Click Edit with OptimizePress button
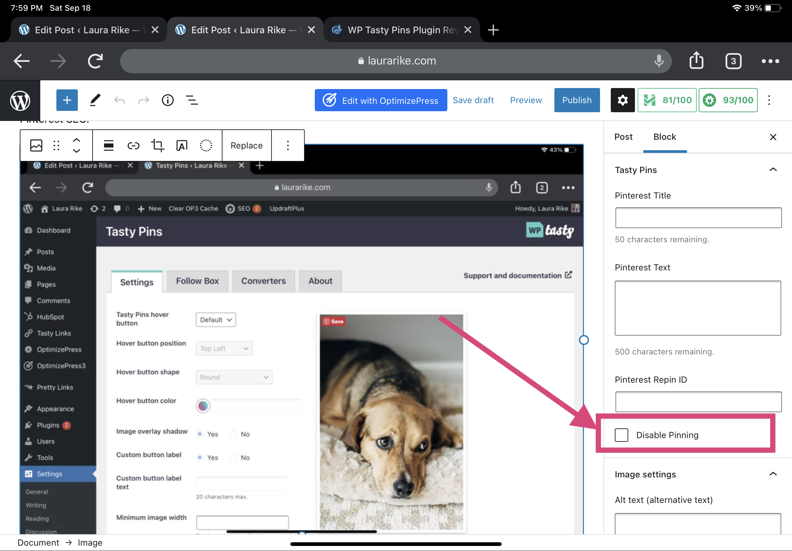Screen dimensions: 792x551 (381, 100)
